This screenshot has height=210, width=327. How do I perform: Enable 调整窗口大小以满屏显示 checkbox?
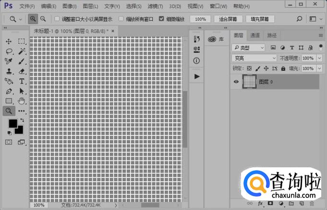[57, 19]
